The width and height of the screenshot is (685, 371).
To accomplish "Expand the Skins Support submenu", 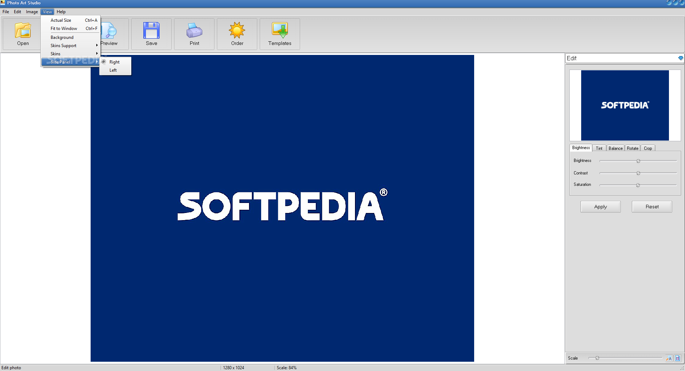I will click(71, 46).
